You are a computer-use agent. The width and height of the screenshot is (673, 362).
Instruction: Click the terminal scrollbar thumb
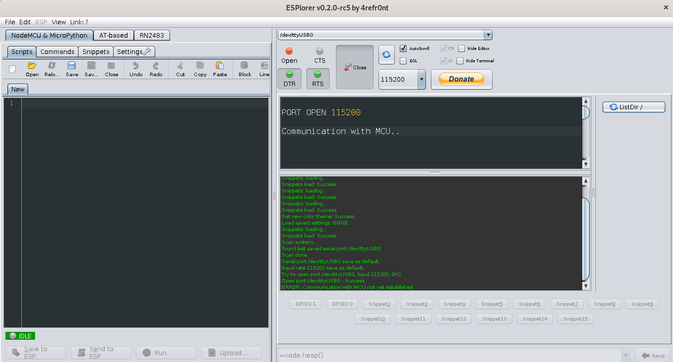[x=586, y=112]
